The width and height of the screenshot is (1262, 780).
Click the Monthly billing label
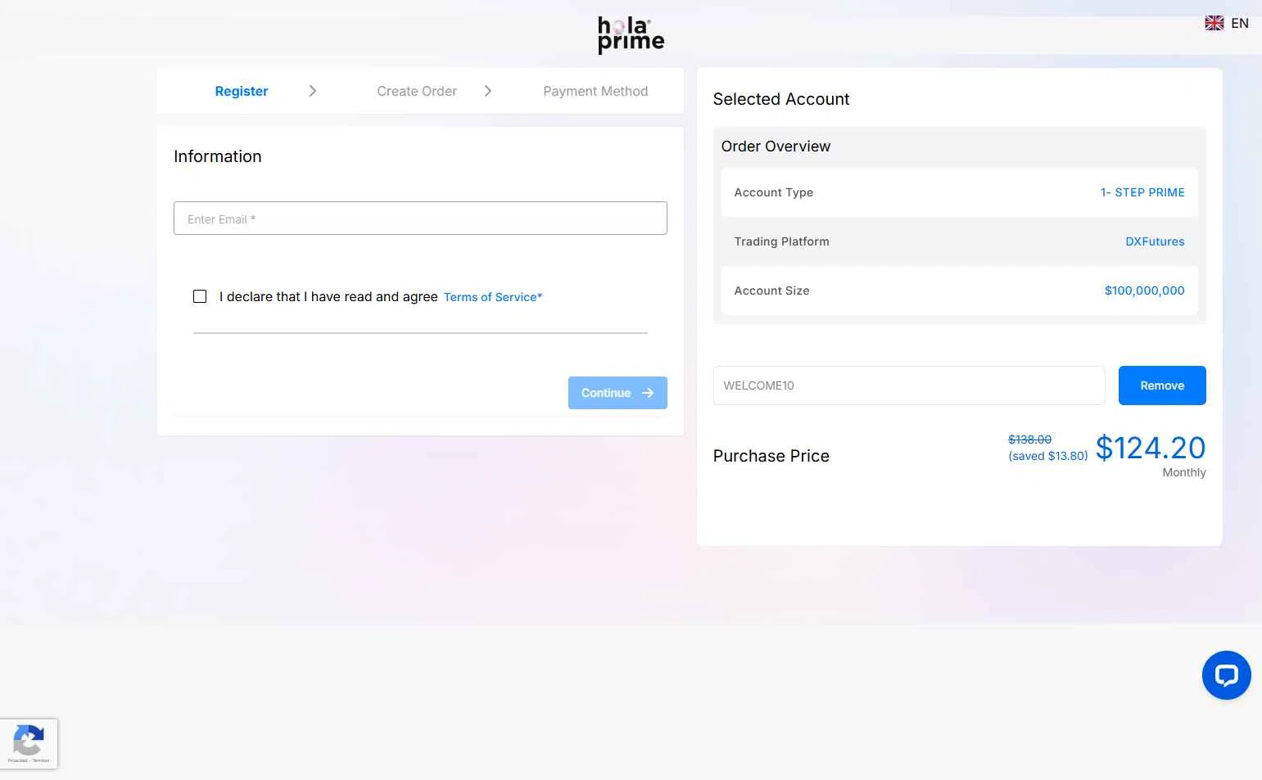coord(1184,472)
